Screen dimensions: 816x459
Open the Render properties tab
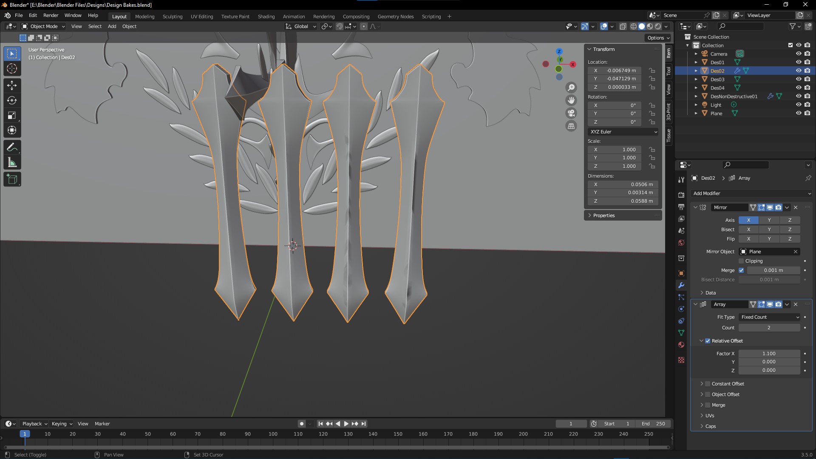(681, 195)
